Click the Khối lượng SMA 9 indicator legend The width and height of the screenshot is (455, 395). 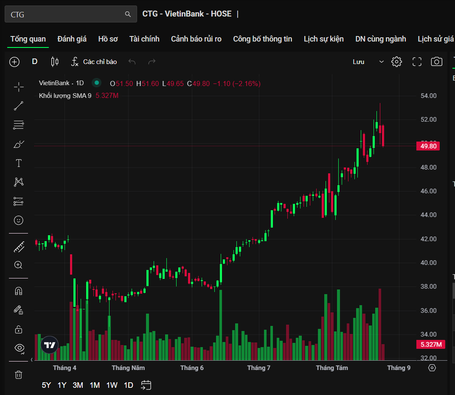pos(65,96)
